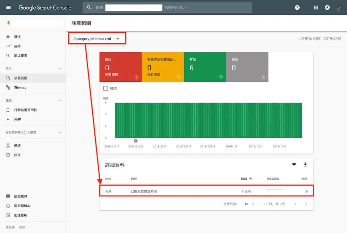Click the 成效 trend line icon
Screen dimensions: 347x233
pos(8,46)
